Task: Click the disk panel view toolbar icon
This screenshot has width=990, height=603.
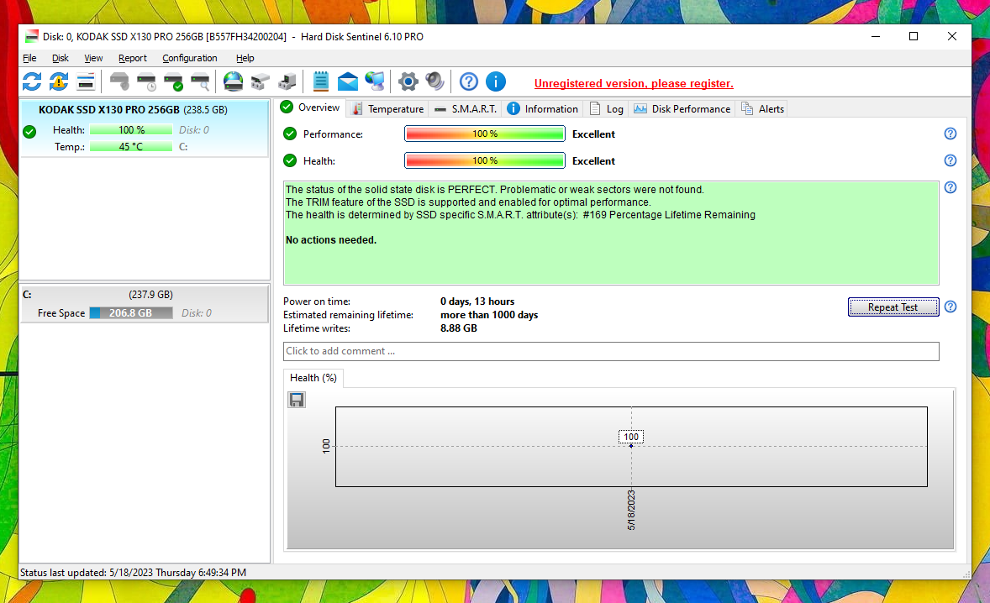Action: coord(85,81)
